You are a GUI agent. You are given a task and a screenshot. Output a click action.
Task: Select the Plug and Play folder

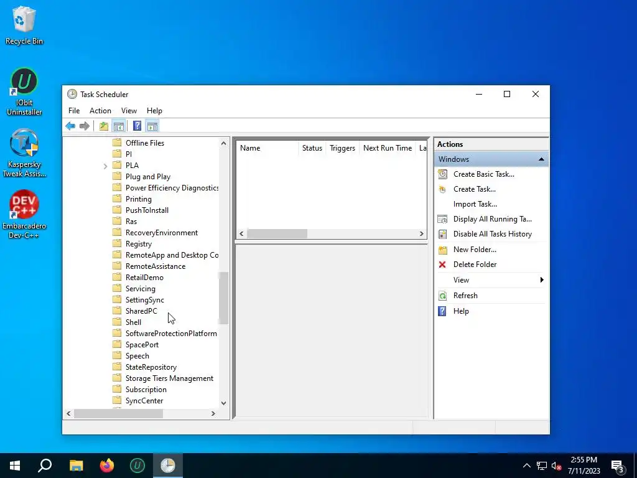pyautogui.click(x=148, y=177)
